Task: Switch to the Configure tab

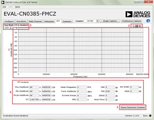Action: coord(9,21)
